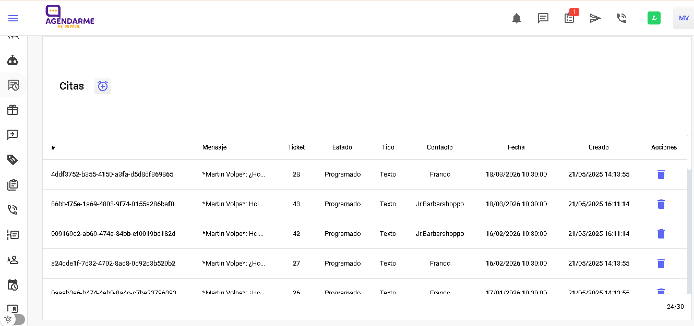Click created time 21/05/2025 14:13:55 for ticket 27

click(599, 264)
